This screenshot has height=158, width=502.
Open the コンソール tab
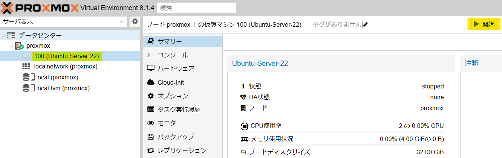(x=183, y=55)
